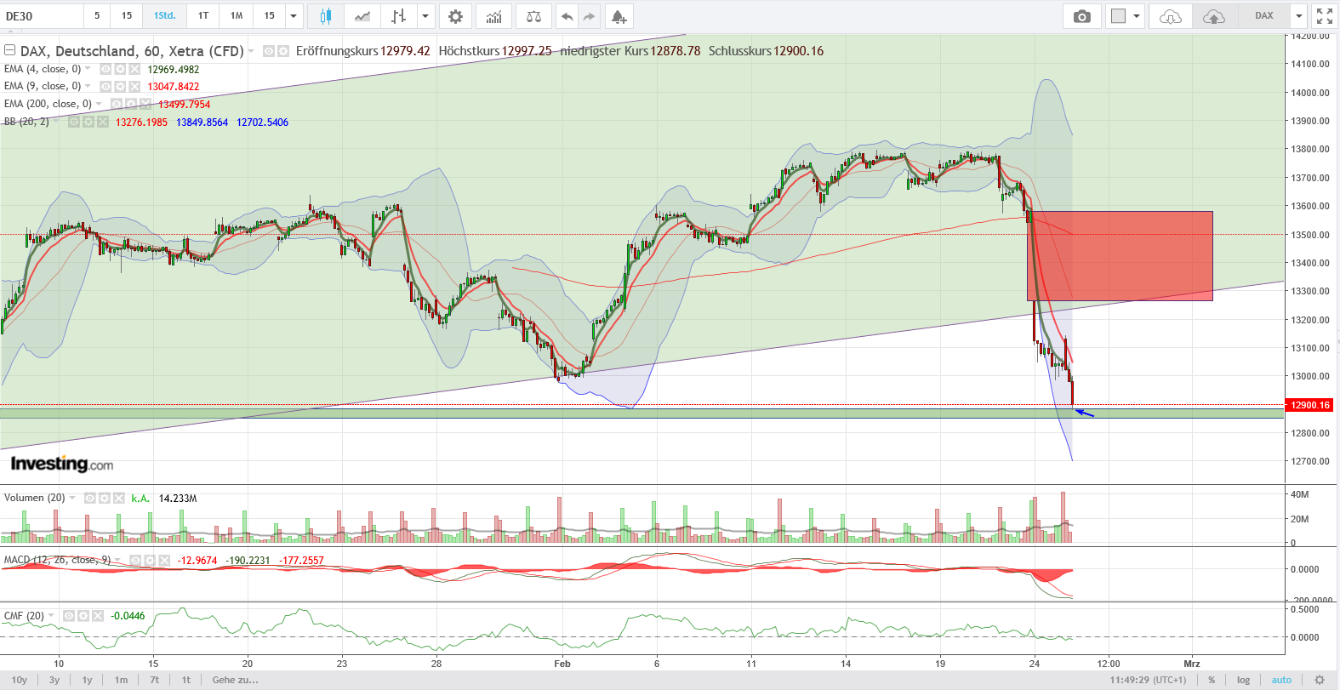Select the 1M monthly interval
This screenshot has height=690, width=1340.
[x=237, y=16]
